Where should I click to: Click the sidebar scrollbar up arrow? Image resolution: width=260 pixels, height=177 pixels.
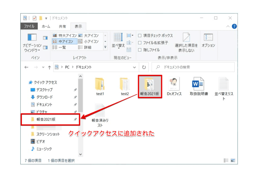coord(81,76)
